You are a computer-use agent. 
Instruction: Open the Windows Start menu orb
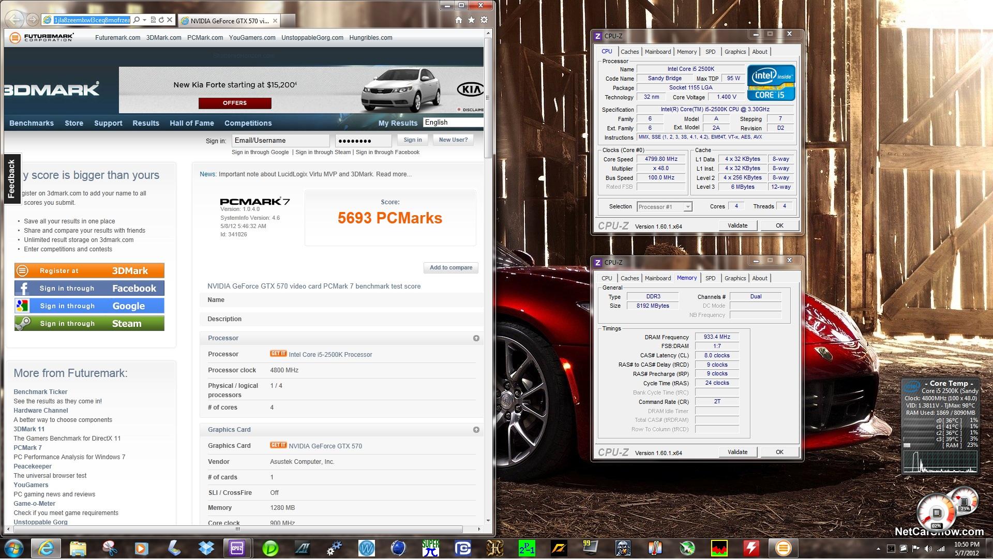point(13,548)
